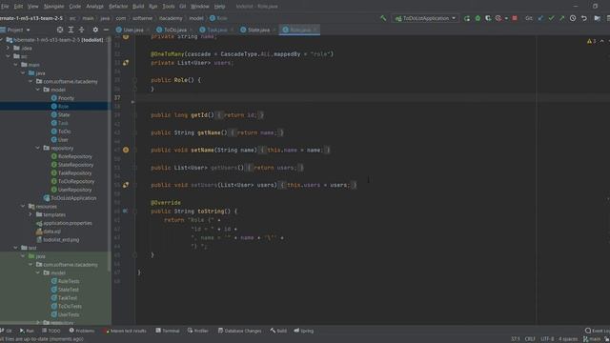Click UTF-8 encoding in status bar
Screen dimensions: 610x343
click(x=547, y=339)
